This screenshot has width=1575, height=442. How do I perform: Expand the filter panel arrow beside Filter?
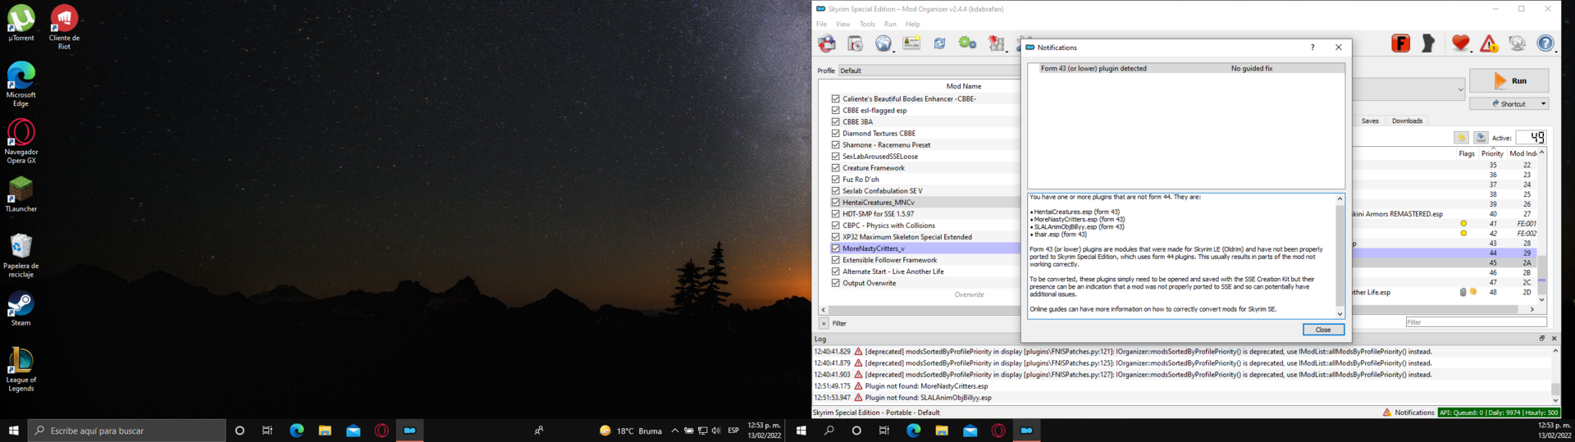click(x=824, y=323)
